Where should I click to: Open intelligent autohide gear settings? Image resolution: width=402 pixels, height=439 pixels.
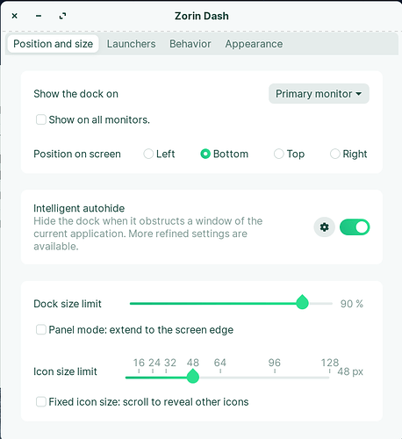(x=324, y=227)
